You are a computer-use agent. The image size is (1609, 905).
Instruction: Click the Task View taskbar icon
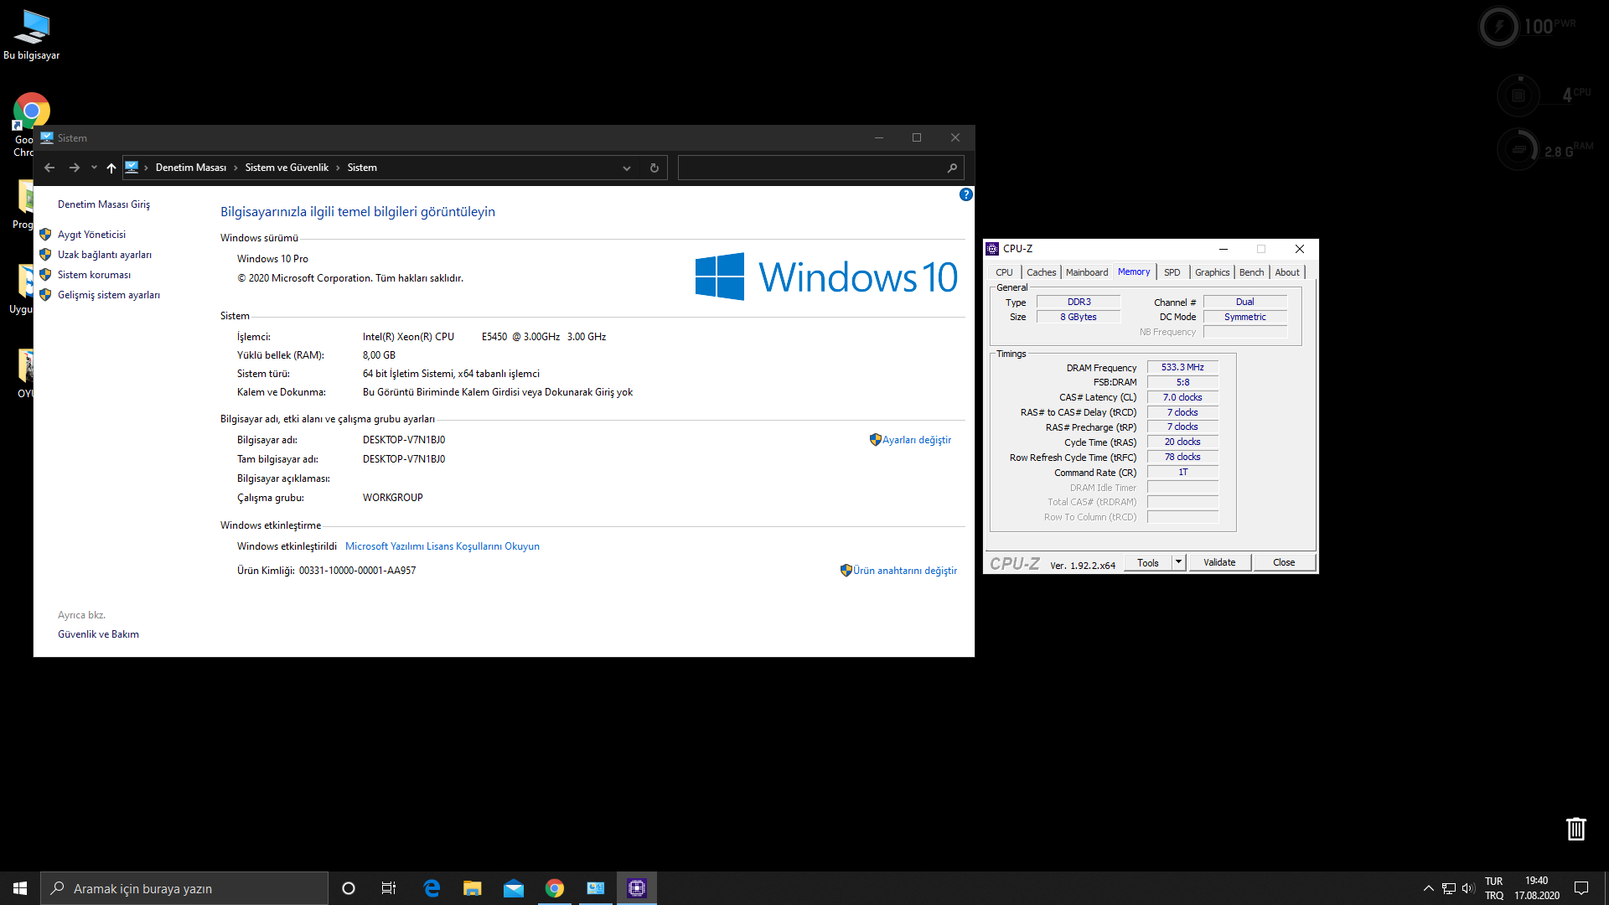coord(389,888)
